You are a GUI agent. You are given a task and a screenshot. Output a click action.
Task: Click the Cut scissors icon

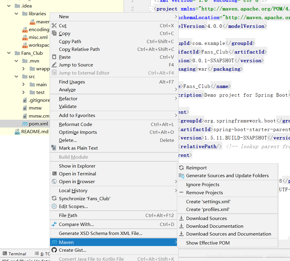pos(54,25)
